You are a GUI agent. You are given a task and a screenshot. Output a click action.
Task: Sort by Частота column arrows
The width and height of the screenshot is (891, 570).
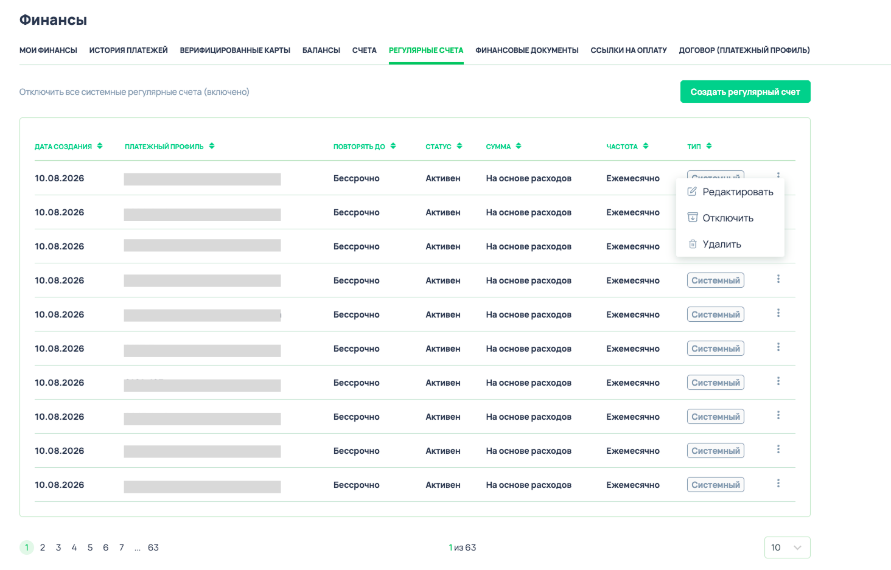coord(646,146)
